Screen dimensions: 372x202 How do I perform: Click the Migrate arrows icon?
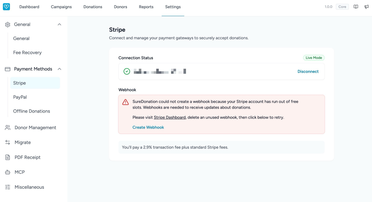click(x=8, y=142)
